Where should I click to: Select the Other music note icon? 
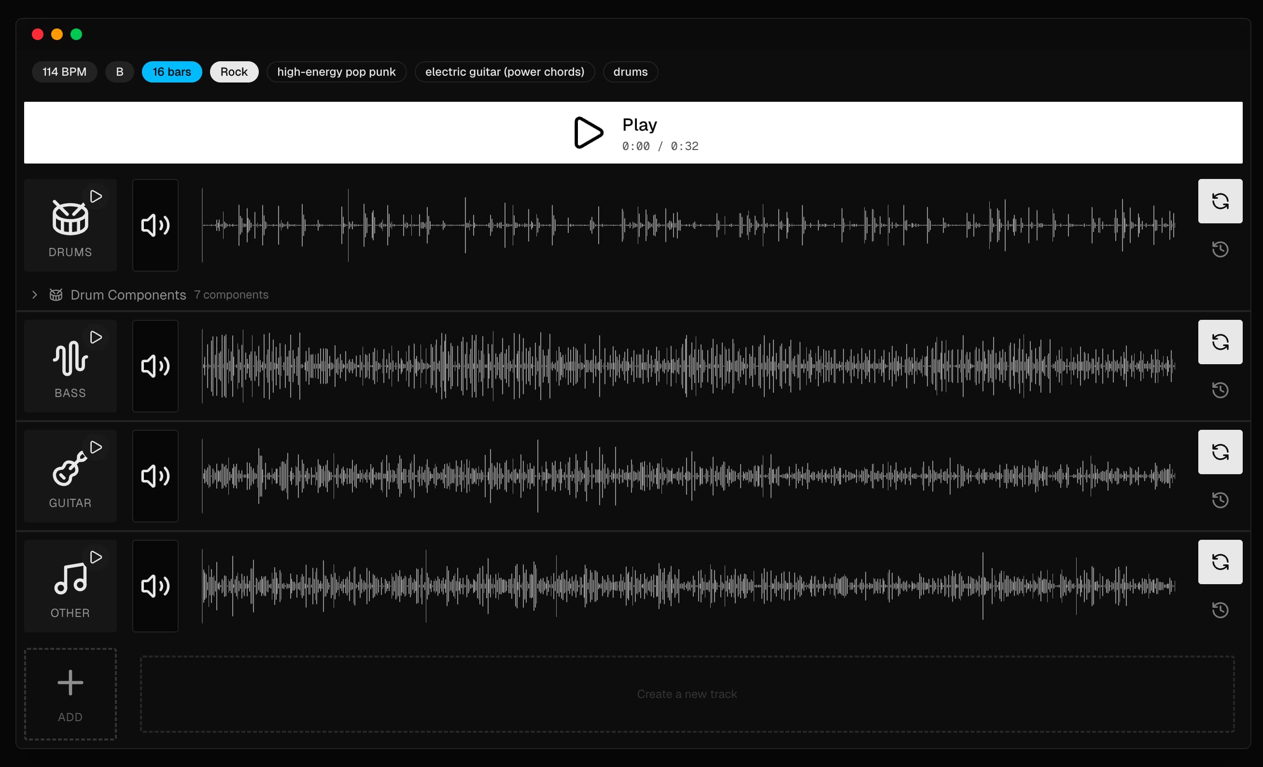tap(70, 578)
